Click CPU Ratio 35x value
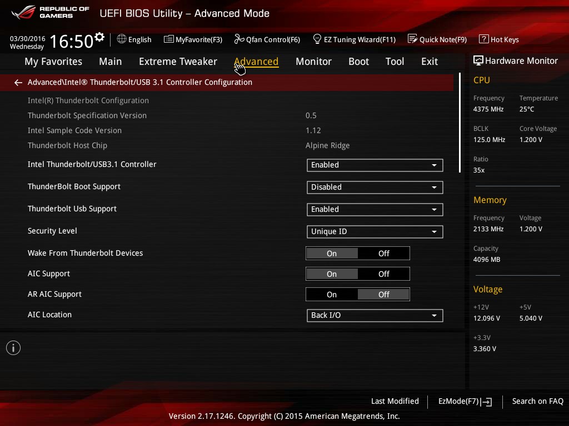 coord(479,170)
